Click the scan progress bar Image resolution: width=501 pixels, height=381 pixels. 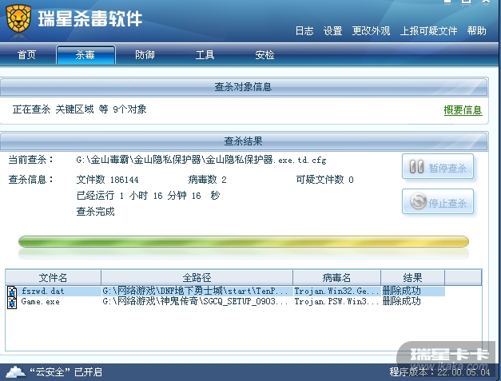tap(244, 242)
